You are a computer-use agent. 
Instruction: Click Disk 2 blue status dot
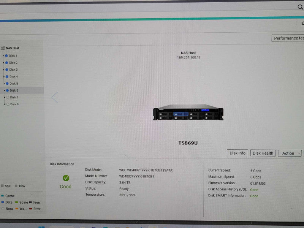point(6,63)
